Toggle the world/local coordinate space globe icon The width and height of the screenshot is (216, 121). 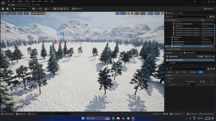(x=129, y=13)
